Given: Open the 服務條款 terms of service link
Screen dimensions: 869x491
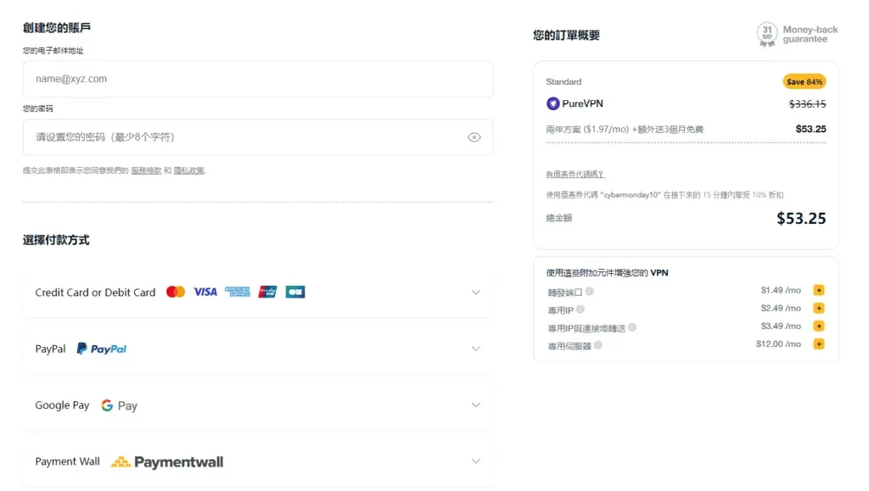Looking at the screenshot, I should pyautogui.click(x=146, y=170).
